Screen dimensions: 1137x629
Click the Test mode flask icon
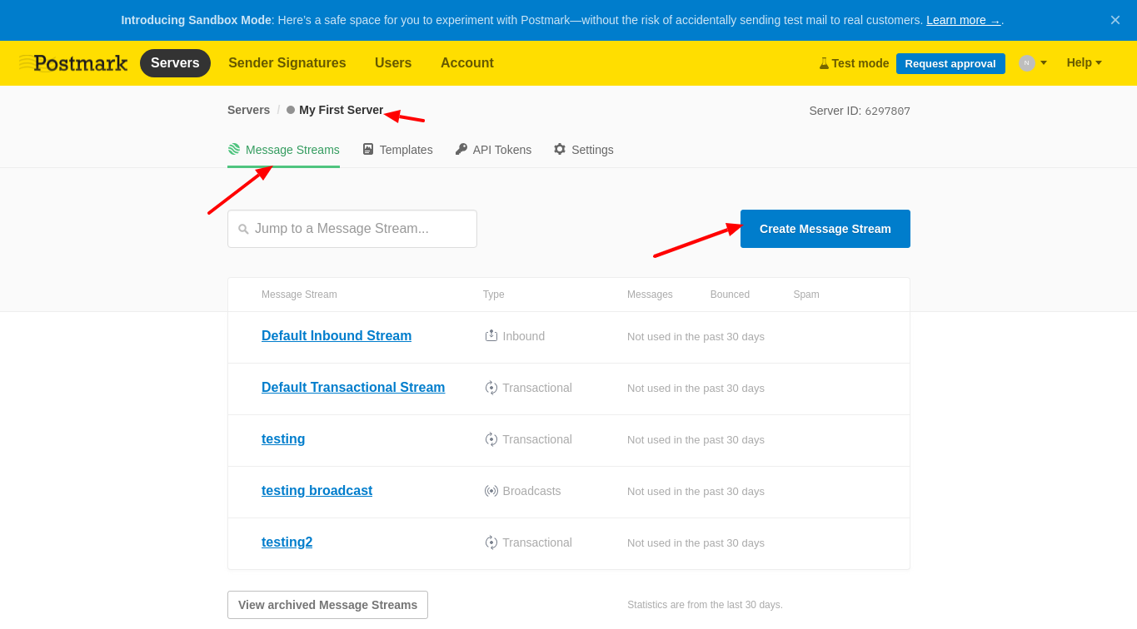click(824, 63)
